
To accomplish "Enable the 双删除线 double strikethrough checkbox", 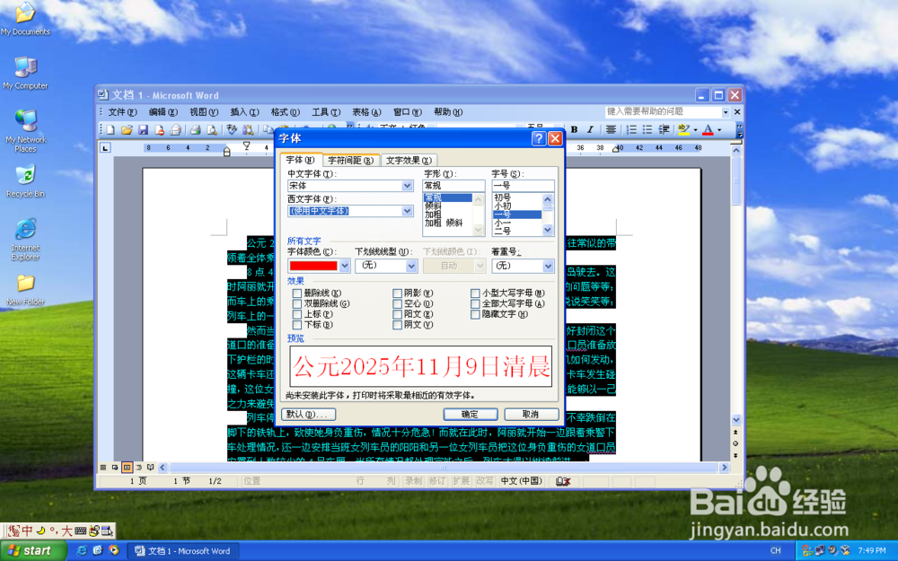I will point(296,303).
